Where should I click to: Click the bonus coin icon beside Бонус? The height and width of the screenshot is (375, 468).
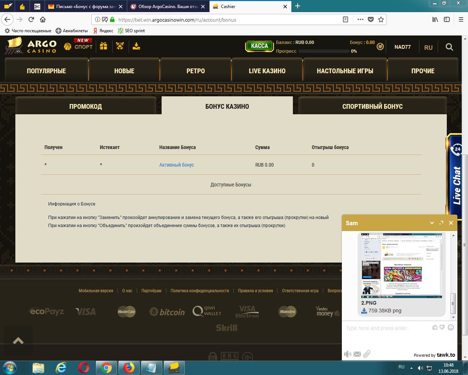(x=380, y=47)
